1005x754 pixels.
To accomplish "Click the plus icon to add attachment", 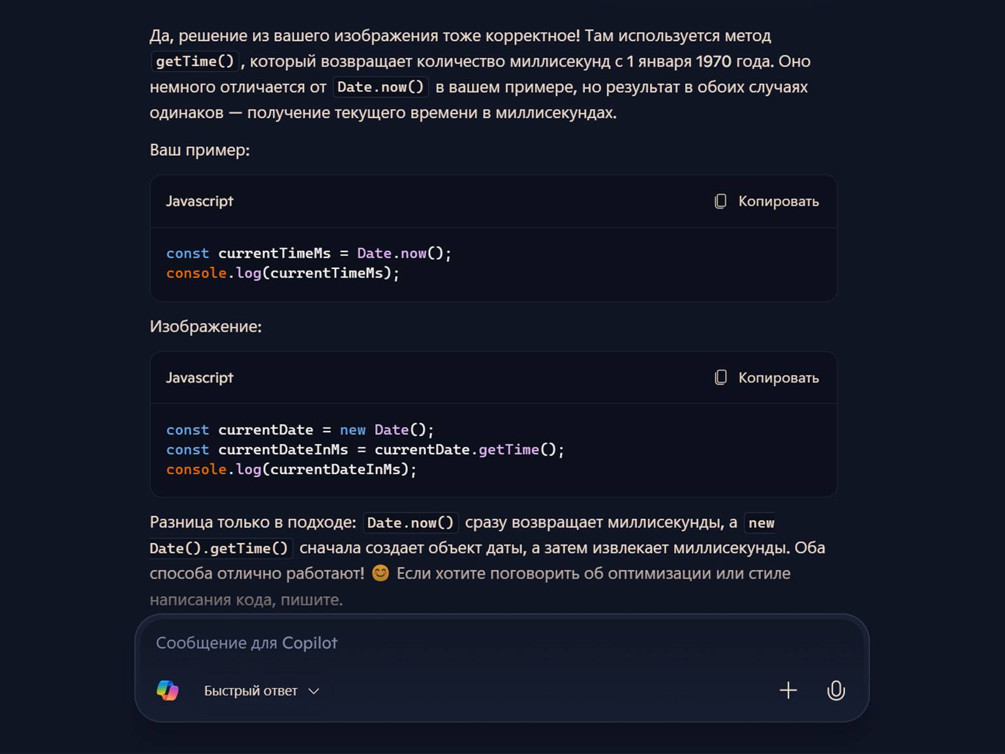I will point(788,690).
